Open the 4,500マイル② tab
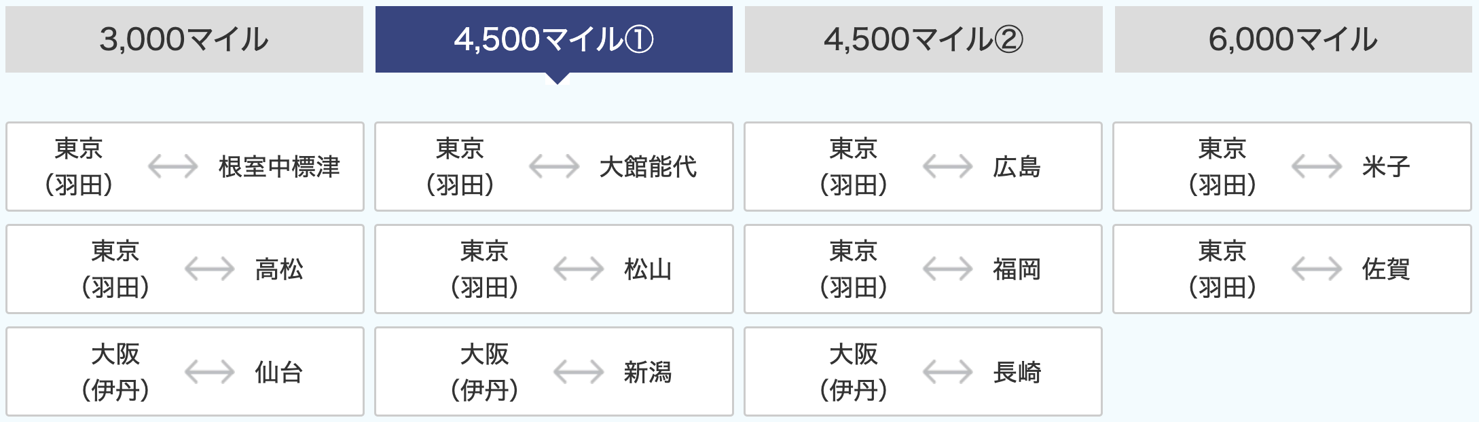Screen dimensions: 1479x422 924,39
